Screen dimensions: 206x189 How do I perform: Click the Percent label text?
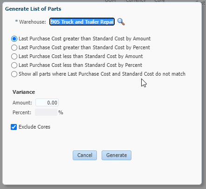22,112
